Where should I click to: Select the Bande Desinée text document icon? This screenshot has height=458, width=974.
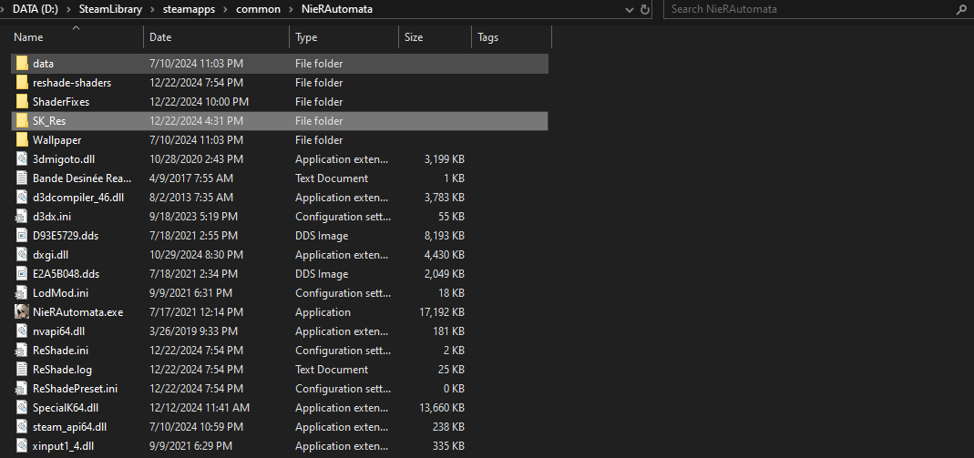click(x=23, y=178)
